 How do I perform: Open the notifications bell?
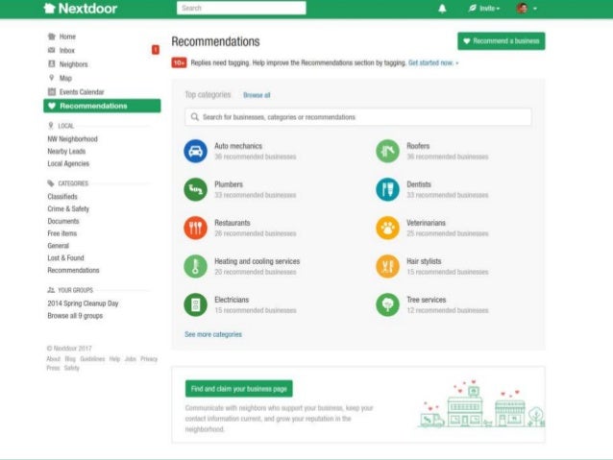point(442,9)
